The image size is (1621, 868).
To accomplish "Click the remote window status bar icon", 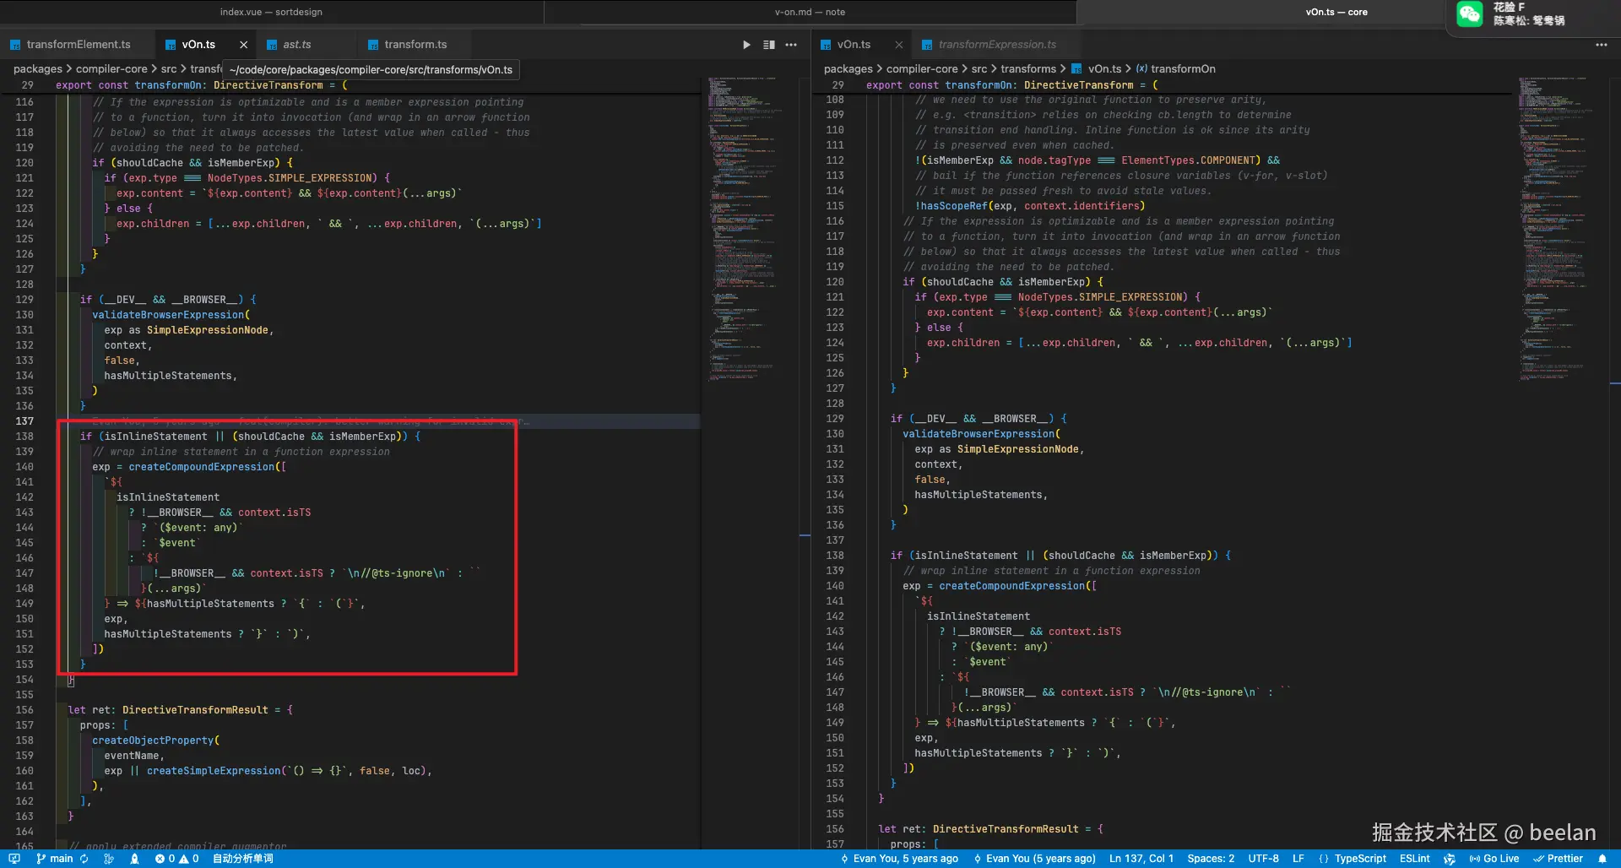I will pyautogui.click(x=14, y=859).
